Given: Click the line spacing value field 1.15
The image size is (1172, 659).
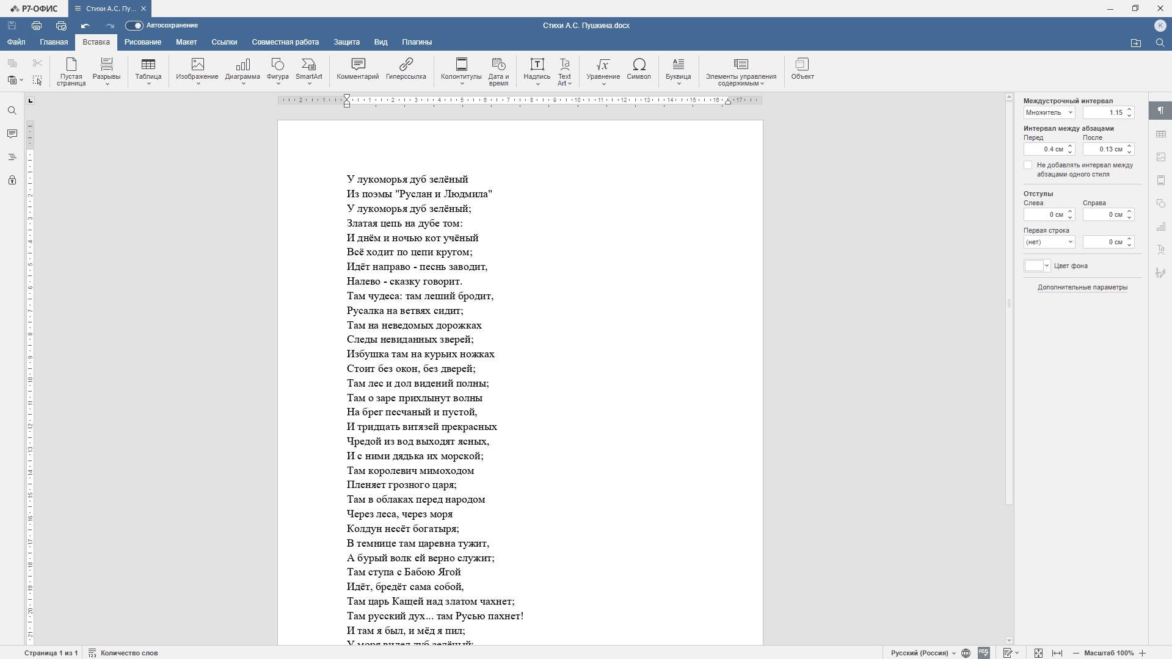Looking at the screenshot, I should [x=1104, y=112].
